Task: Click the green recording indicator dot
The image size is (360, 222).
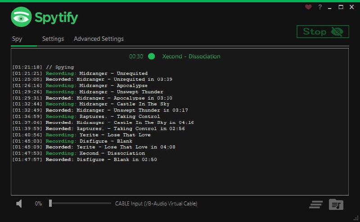Action: pyautogui.click(x=152, y=57)
